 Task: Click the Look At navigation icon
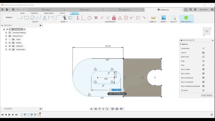(96, 109)
